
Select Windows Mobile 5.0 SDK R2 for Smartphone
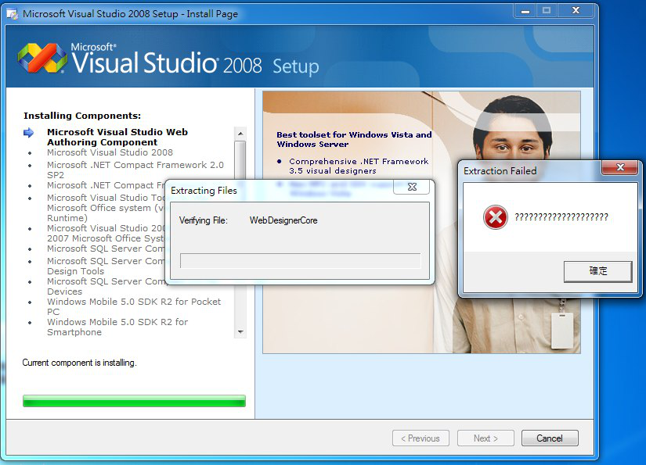click(117, 327)
